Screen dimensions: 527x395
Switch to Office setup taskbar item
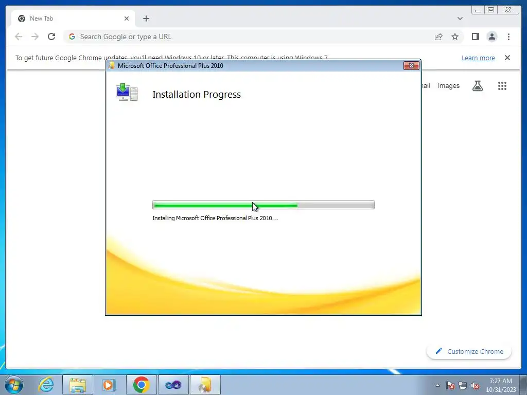(x=205, y=385)
